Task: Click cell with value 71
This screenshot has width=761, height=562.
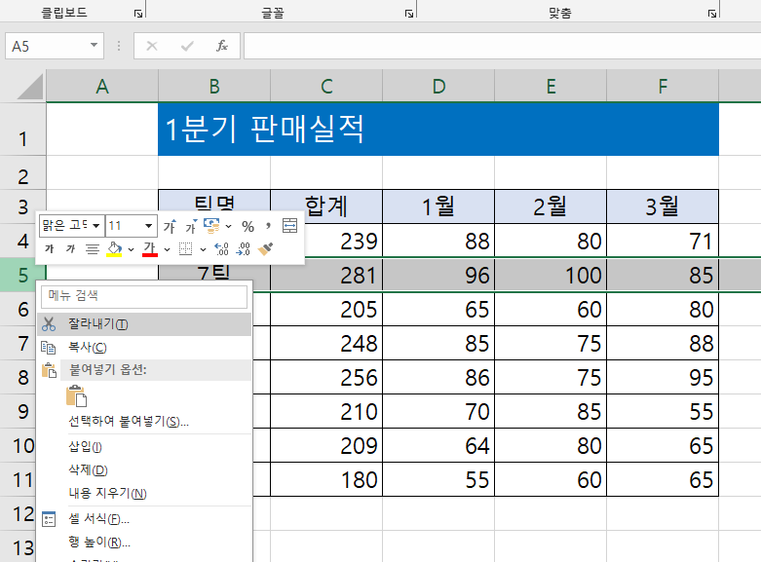Action: pos(663,241)
